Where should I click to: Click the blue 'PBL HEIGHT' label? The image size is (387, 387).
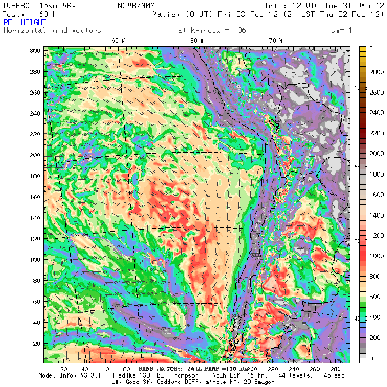tap(25, 22)
